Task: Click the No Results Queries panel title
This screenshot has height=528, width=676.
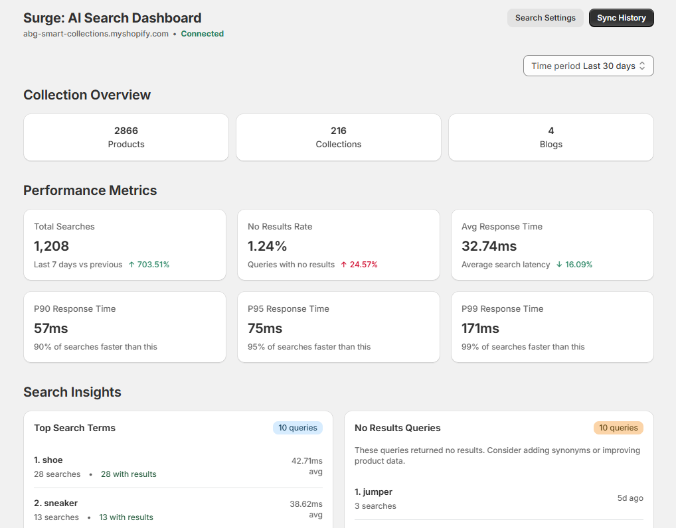Action: 398,428
